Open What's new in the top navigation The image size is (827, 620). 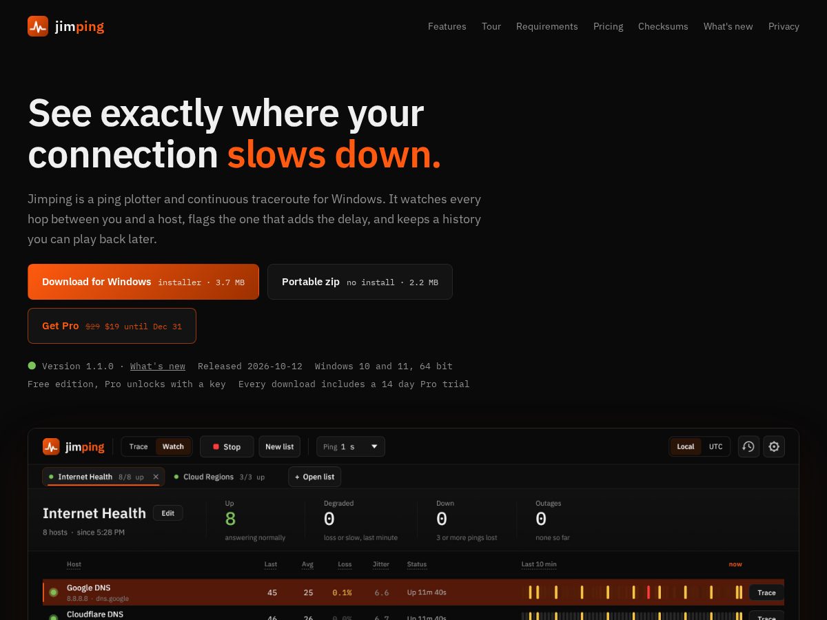click(728, 26)
